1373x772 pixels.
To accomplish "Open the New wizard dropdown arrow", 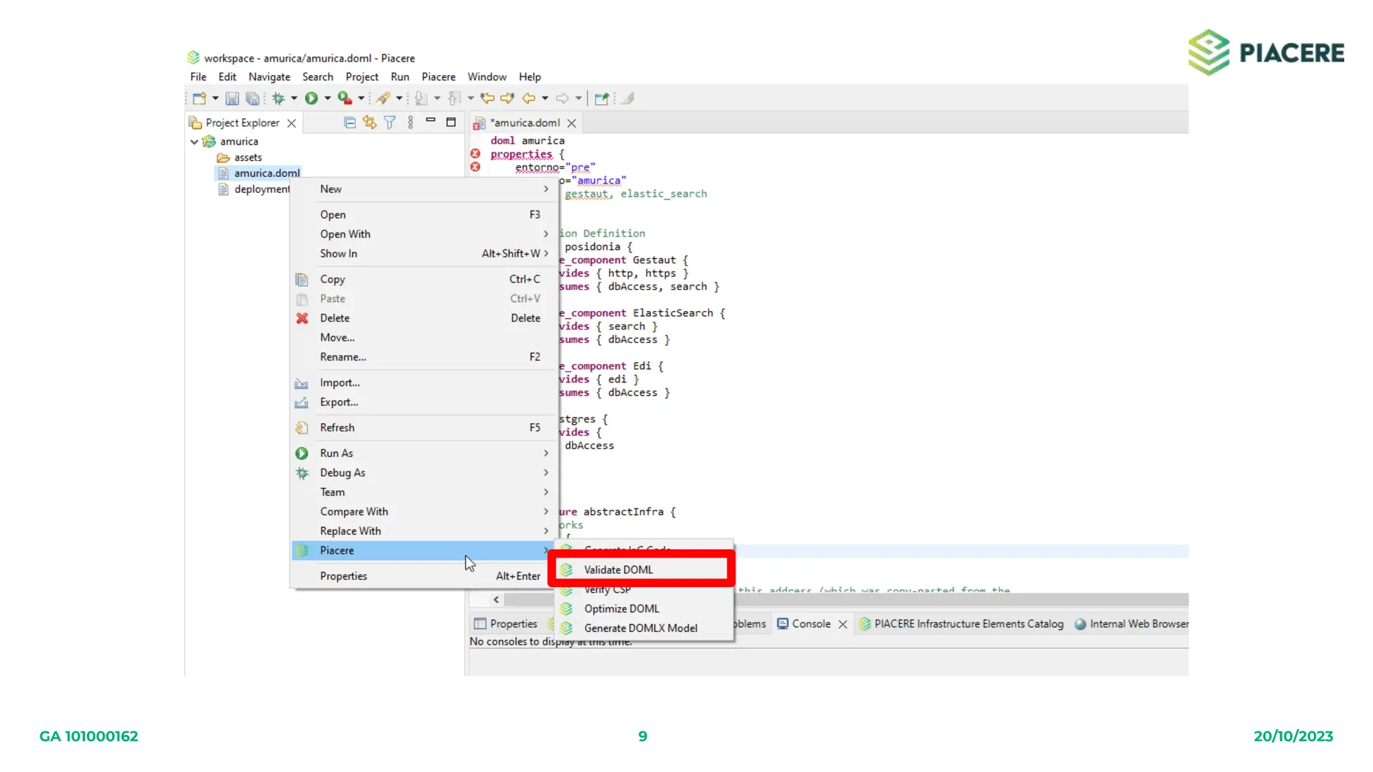I will (x=215, y=99).
